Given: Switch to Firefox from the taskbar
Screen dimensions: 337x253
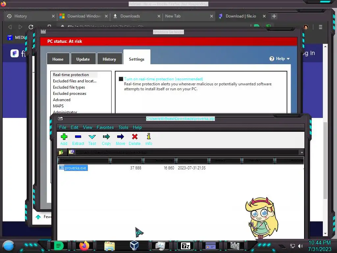Looking at the screenshot, I should 84,246.
